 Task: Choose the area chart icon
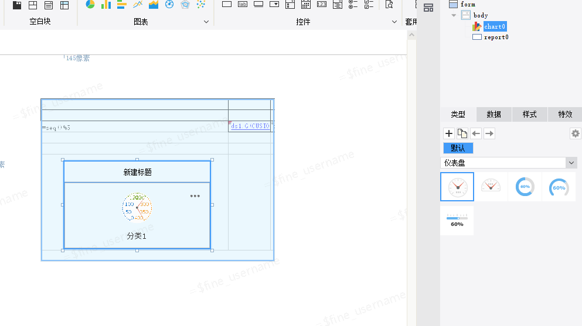point(154,5)
